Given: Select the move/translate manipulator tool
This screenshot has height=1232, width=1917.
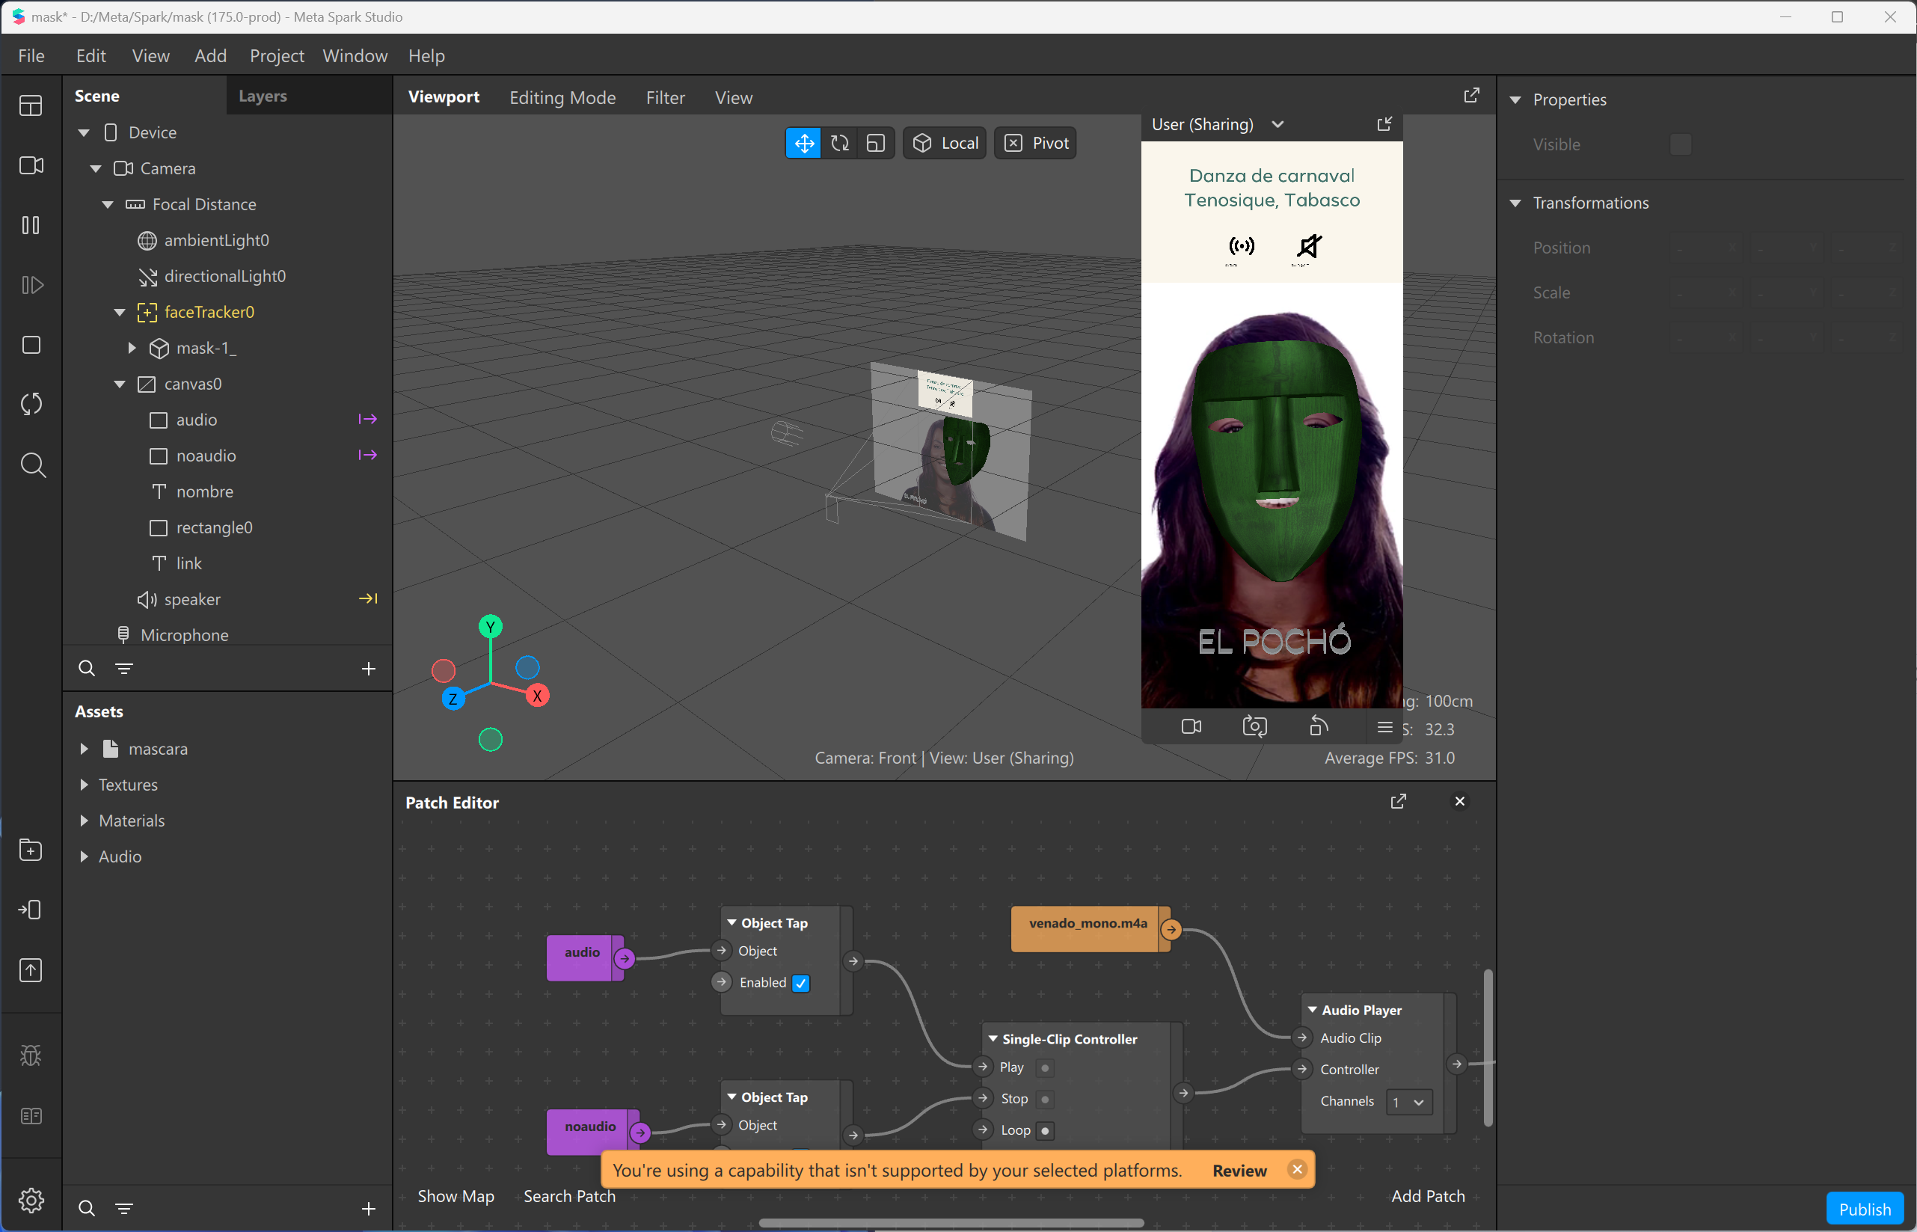Looking at the screenshot, I should click(x=803, y=143).
